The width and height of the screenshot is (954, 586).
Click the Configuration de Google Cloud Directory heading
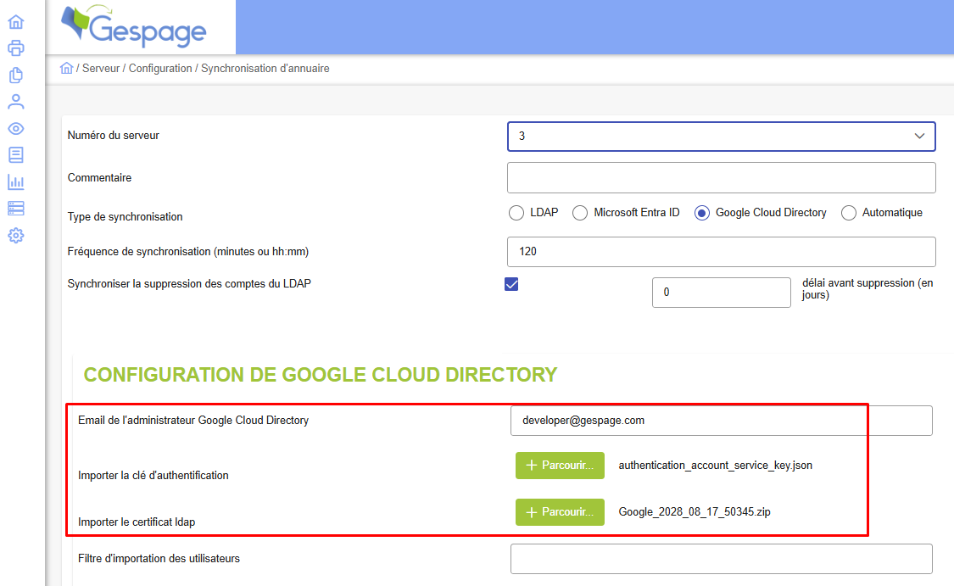tap(320, 375)
